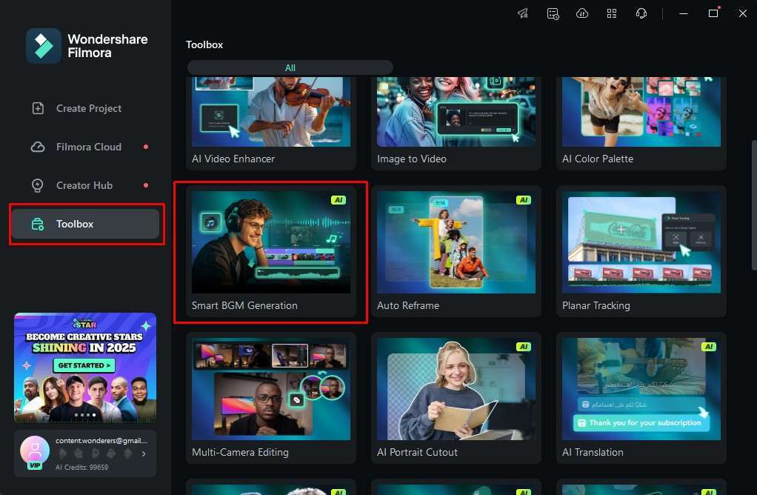Click the Multi-Camera Editing label text
The width and height of the screenshot is (757, 495).
(240, 453)
